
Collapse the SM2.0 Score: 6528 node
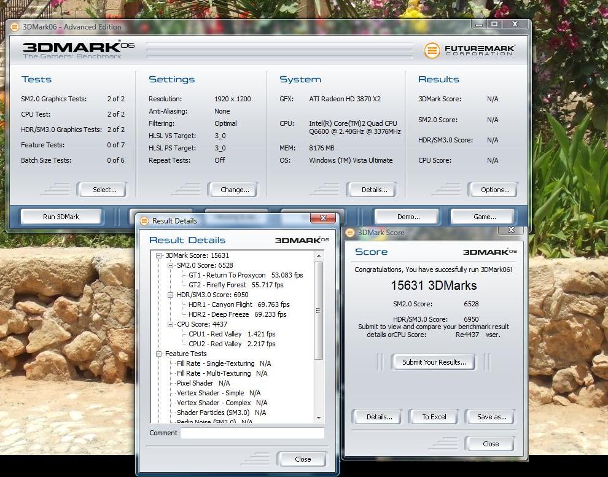(170, 265)
